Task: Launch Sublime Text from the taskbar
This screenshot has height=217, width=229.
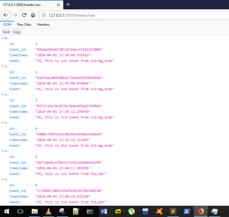Action: click(x=173, y=211)
